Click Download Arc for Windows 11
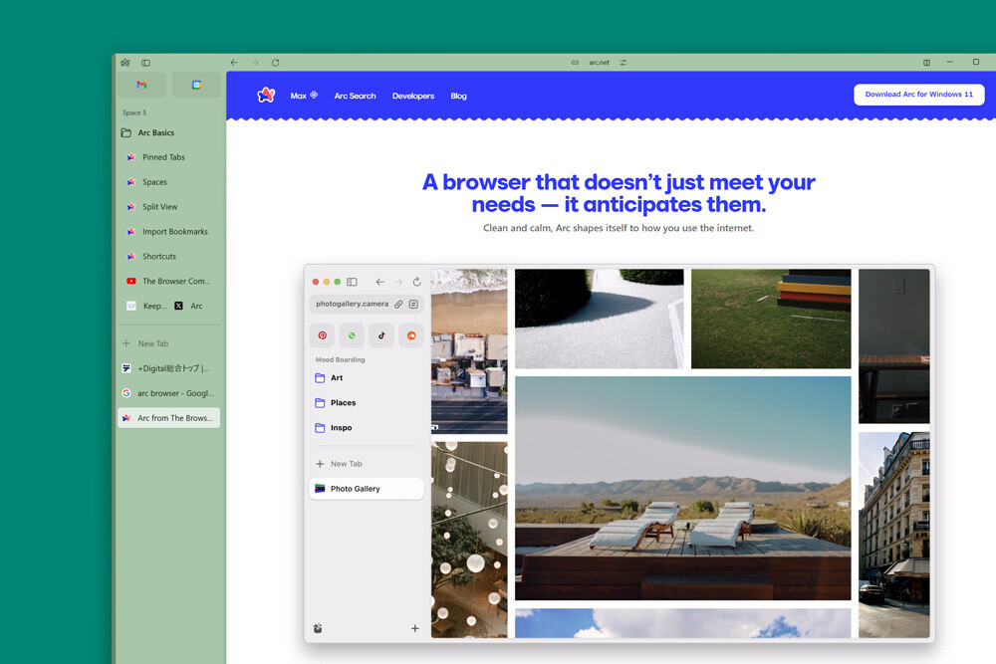 (x=918, y=95)
